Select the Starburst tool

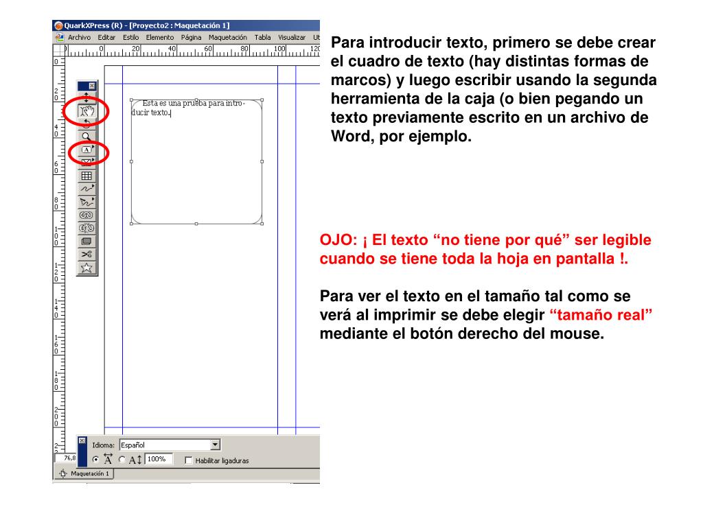87,268
